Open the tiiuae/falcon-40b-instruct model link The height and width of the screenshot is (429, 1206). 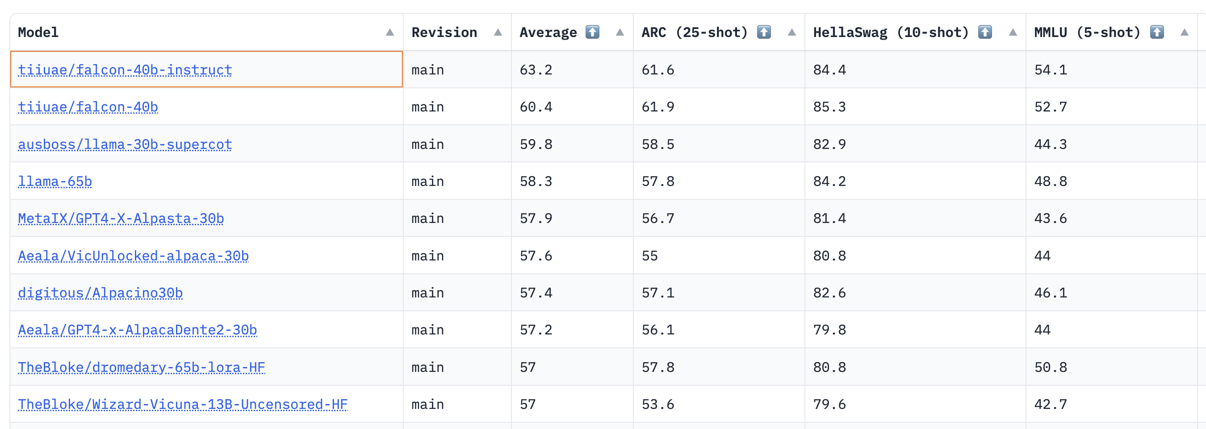(125, 70)
